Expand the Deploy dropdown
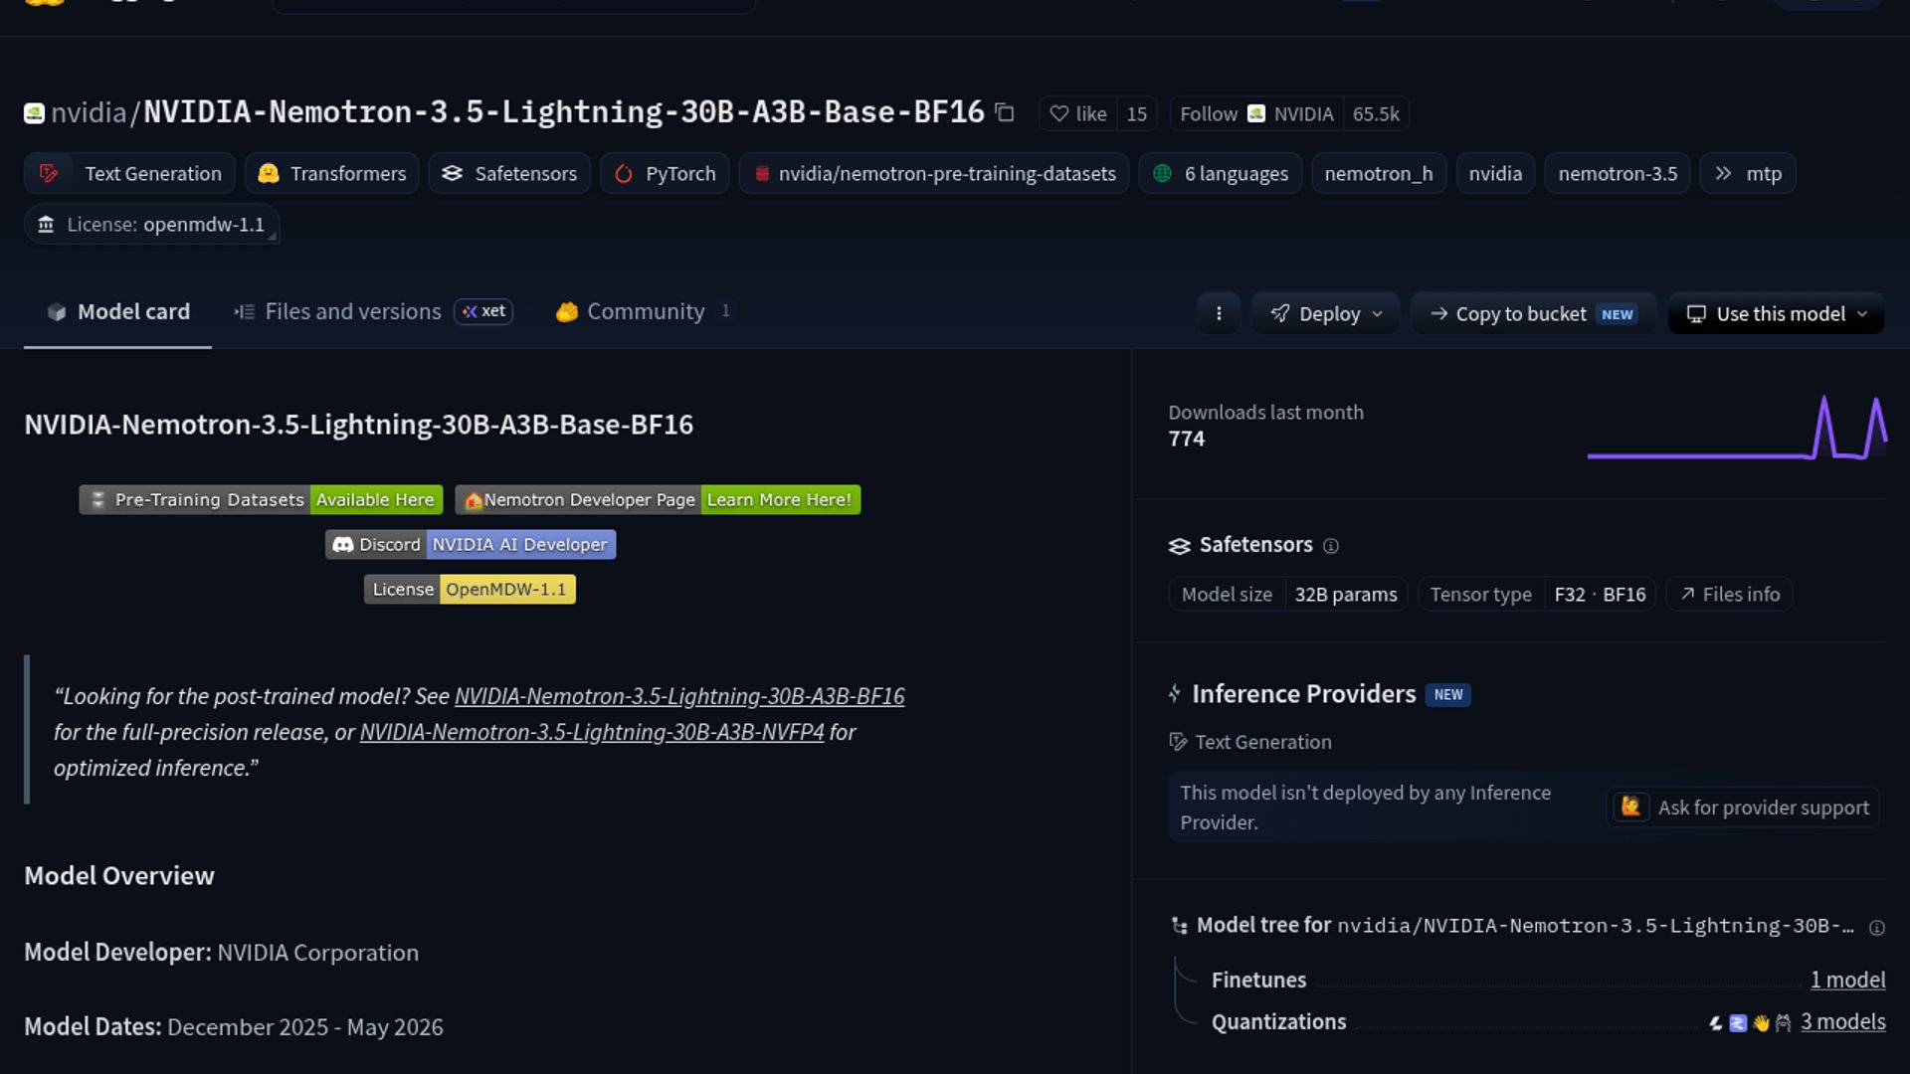This screenshot has height=1074, width=1910. coord(1326,314)
